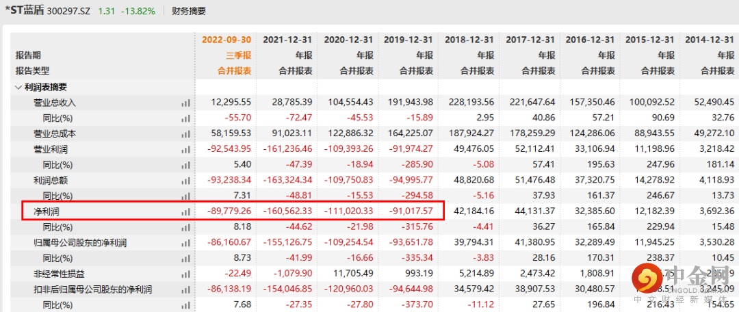This screenshot has height=312, width=739.
Task: Select the 扣非后归属母公司股东的净利润 row label
Action: (x=93, y=289)
